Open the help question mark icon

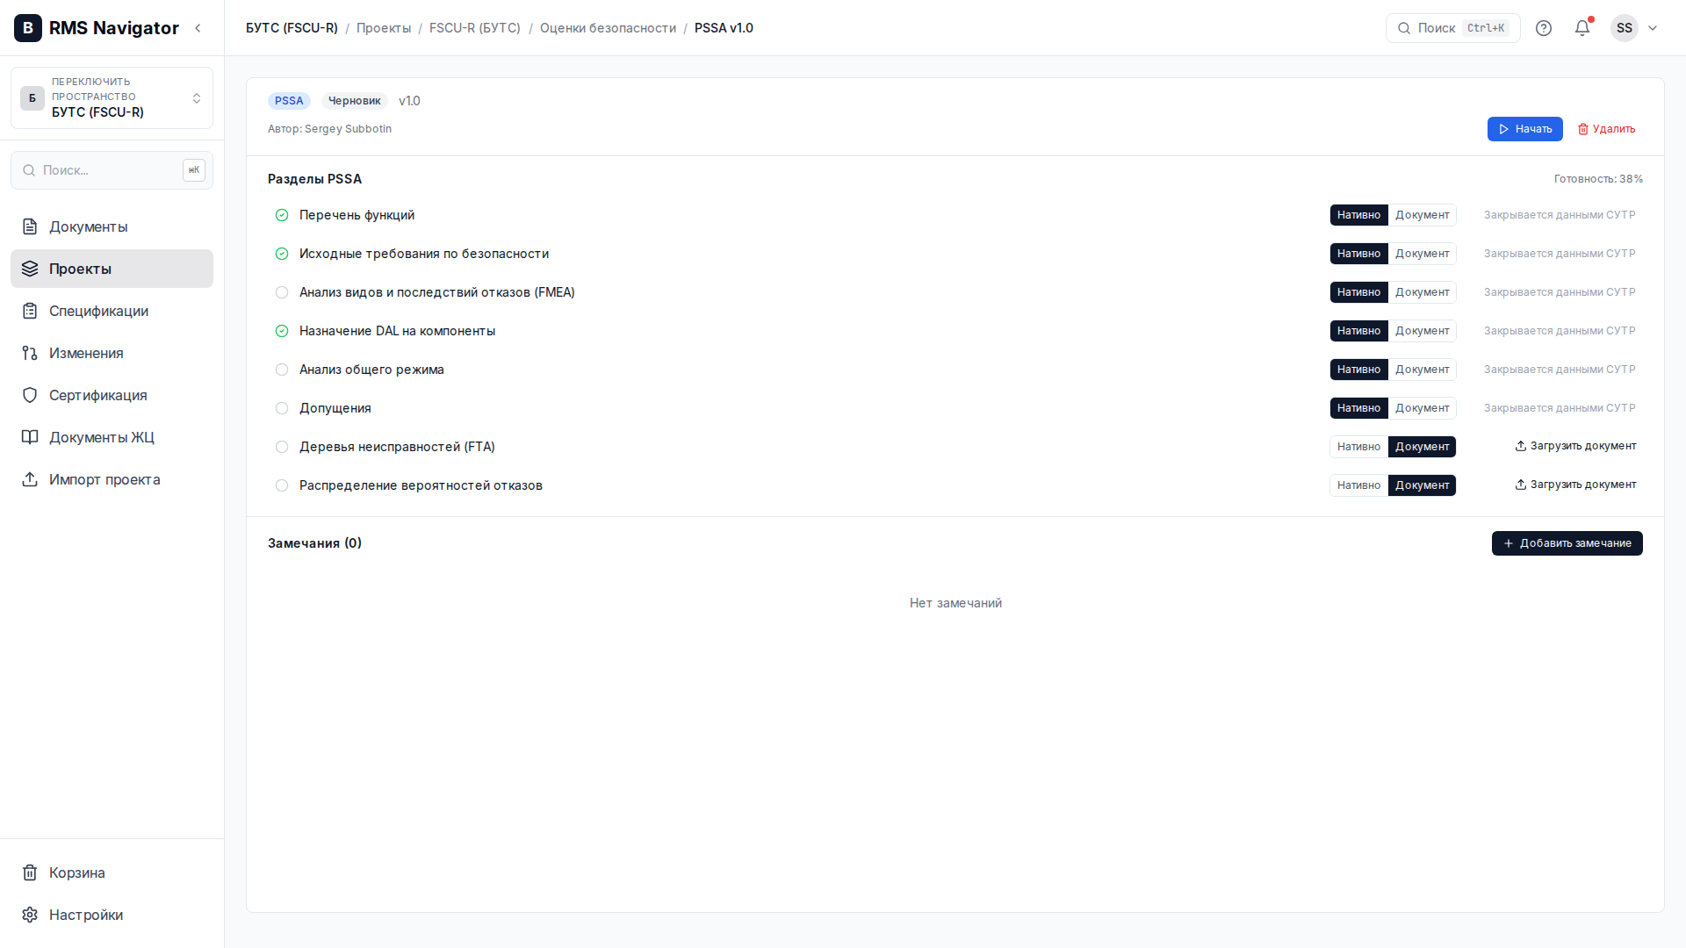[1544, 28]
